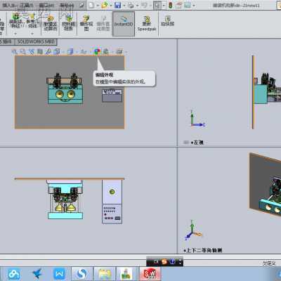Screen dimensions: 281x281
Task: Expand the Select tool dropdown arrow
Action: 164,5
